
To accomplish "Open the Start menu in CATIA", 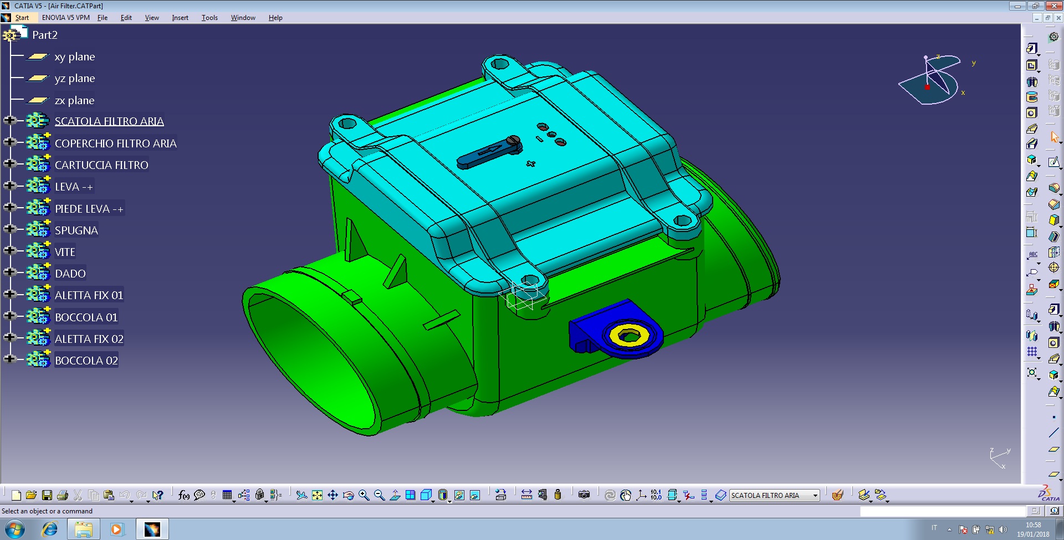I will pyautogui.click(x=22, y=18).
